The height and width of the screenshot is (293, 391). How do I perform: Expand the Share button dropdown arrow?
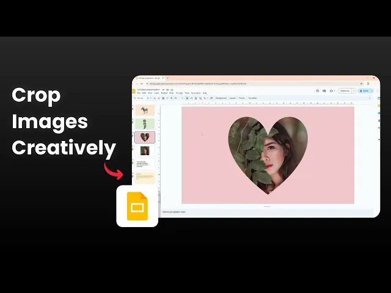click(x=372, y=91)
